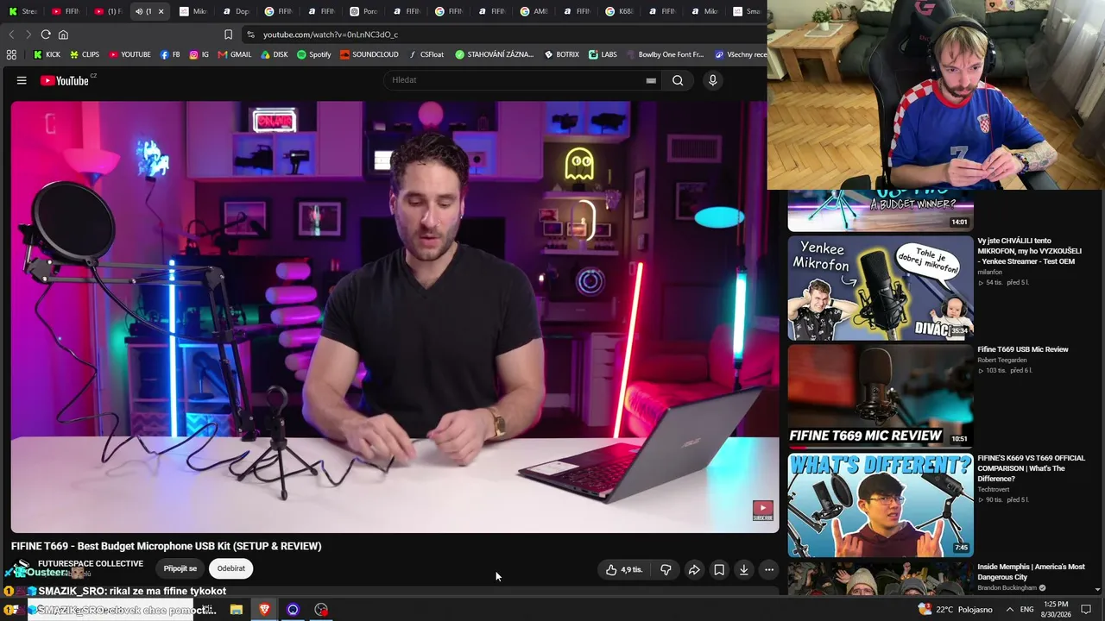
Task: Dislike the video with thumbs down
Action: click(666, 569)
